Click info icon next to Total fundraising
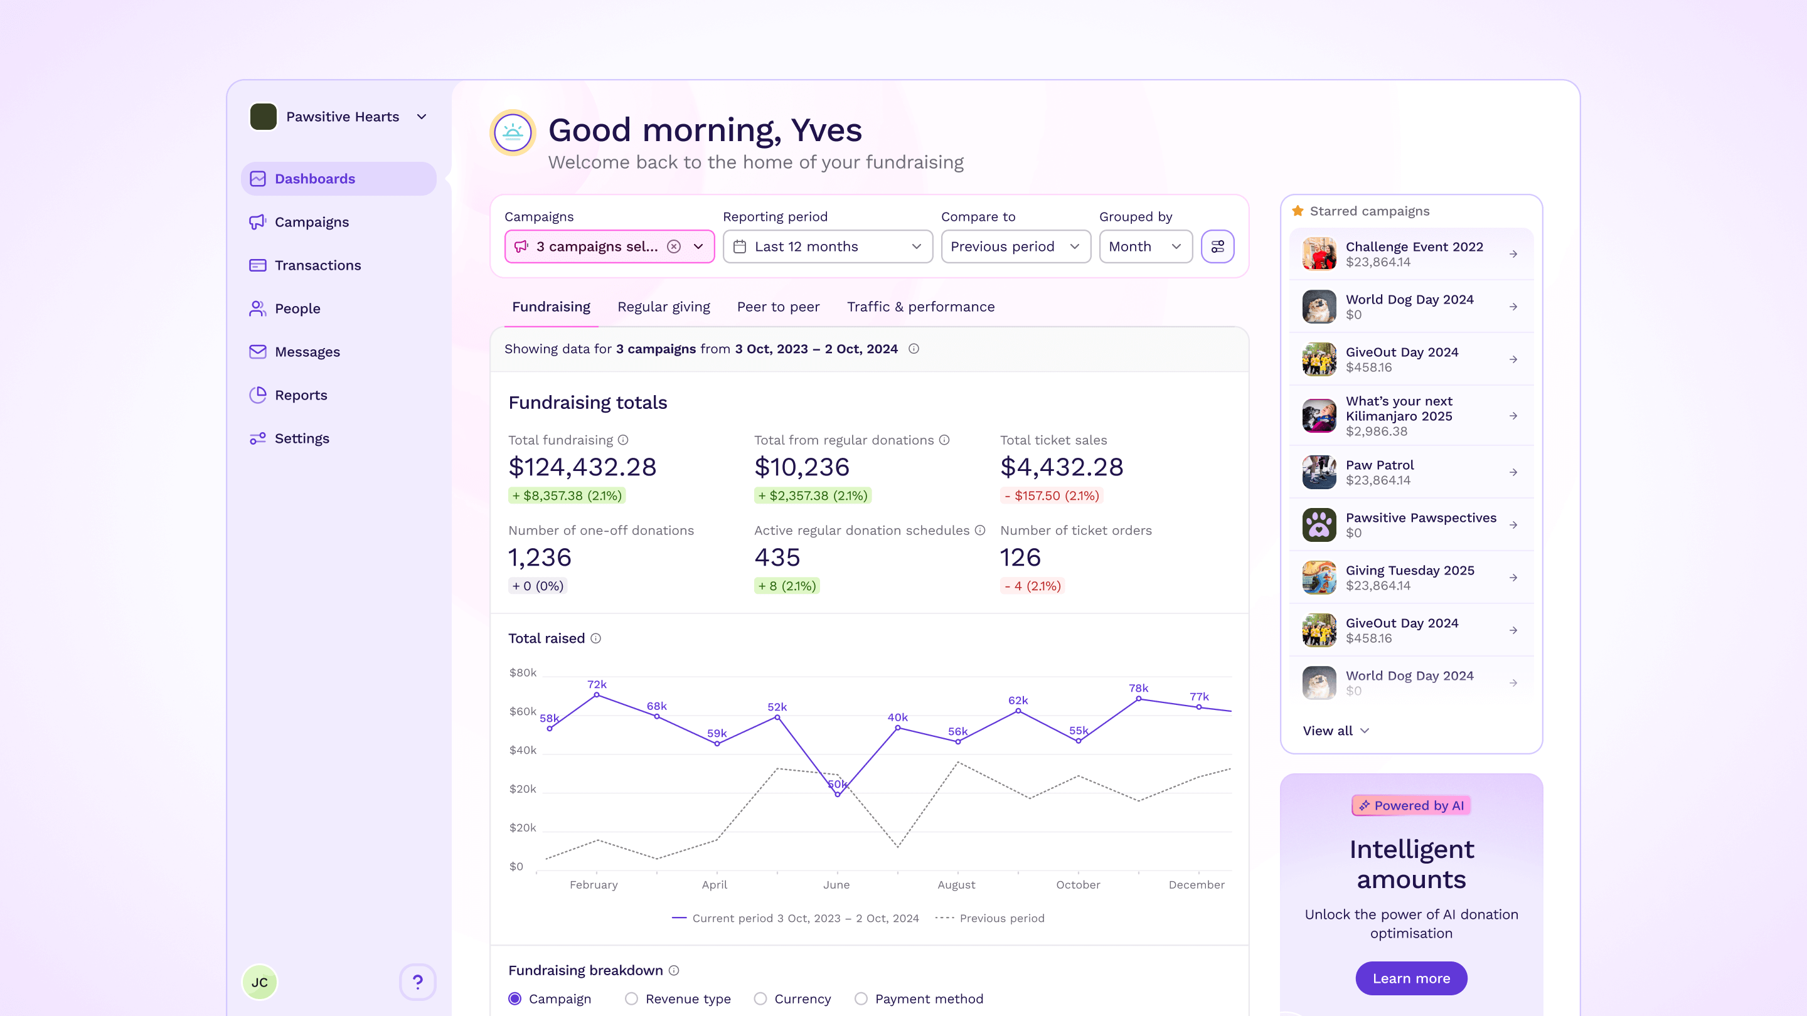The height and width of the screenshot is (1016, 1807). [623, 440]
